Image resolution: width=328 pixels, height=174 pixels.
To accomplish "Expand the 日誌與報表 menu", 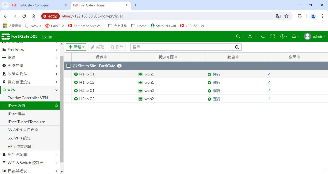I will tap(30, 171).
